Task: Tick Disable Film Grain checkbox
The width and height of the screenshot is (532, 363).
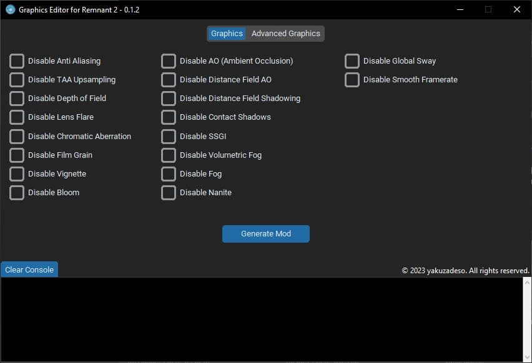Action: pyautogui.click(x=17, y=155)
